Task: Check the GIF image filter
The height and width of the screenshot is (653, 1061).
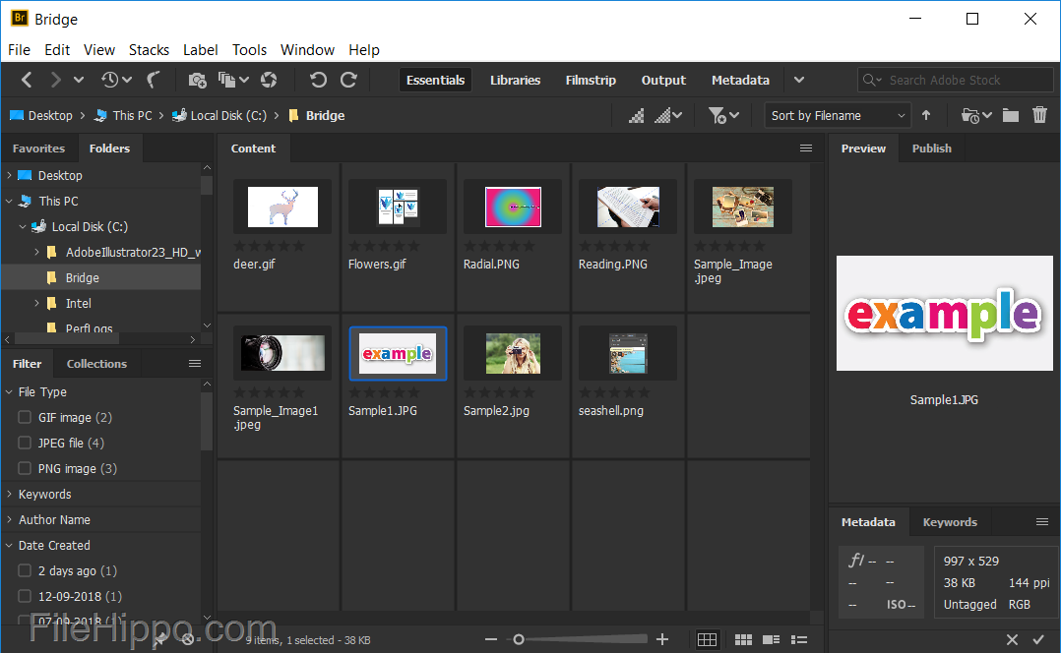Action: pyautogui.click(x=24, y=417)
